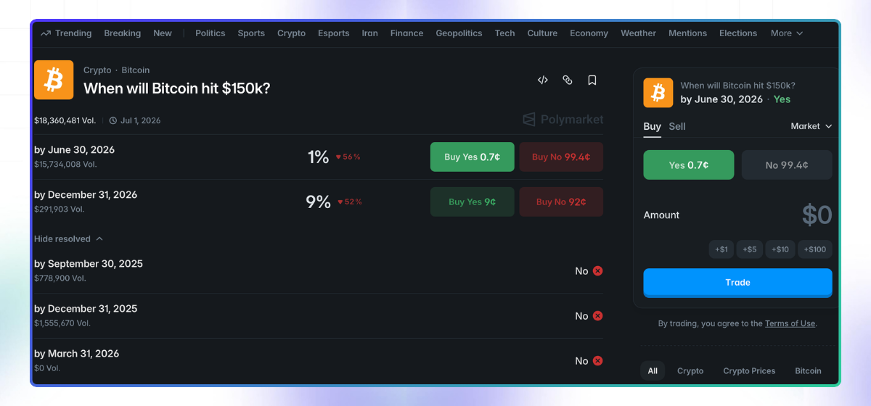Click the Bitcoin logo in trade panel
The height and width of the screenshot is (406, 871).
pos(658,92)
